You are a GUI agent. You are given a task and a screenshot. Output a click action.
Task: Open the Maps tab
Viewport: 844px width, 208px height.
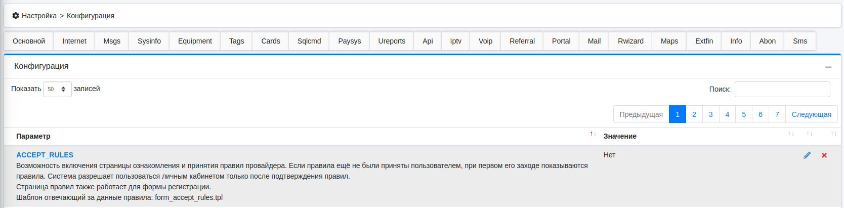669,41
